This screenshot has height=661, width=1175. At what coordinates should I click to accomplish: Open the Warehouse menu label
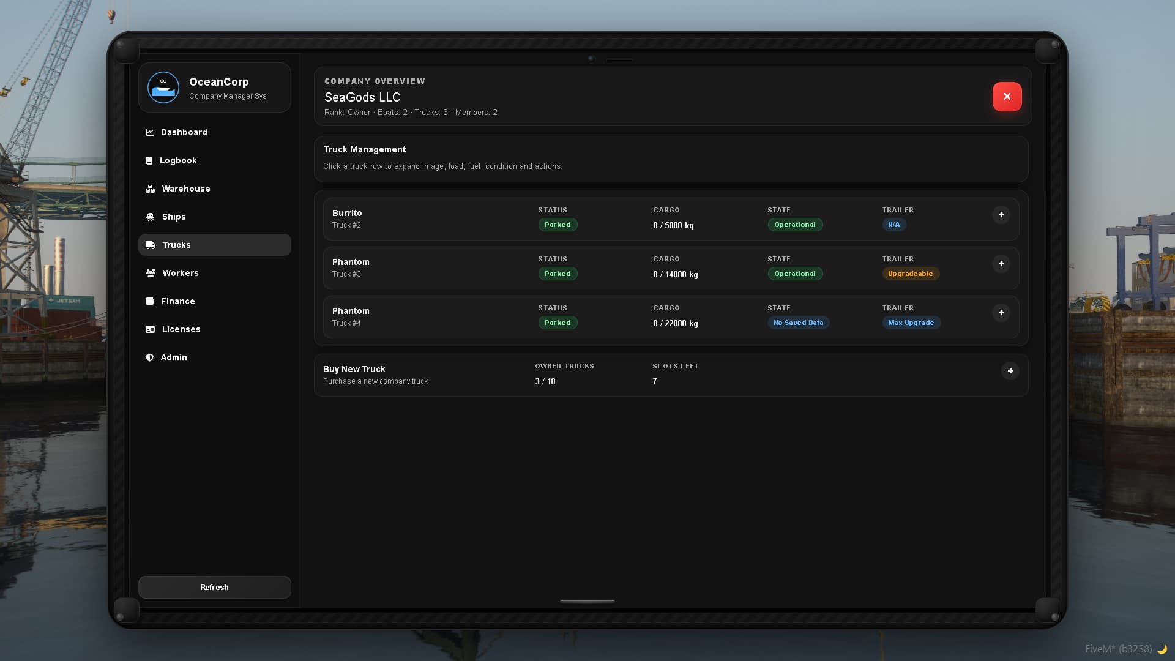186,189
